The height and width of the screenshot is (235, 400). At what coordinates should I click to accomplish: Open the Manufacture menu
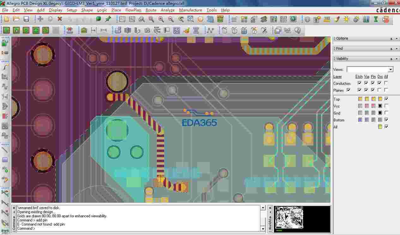[190, 10]
